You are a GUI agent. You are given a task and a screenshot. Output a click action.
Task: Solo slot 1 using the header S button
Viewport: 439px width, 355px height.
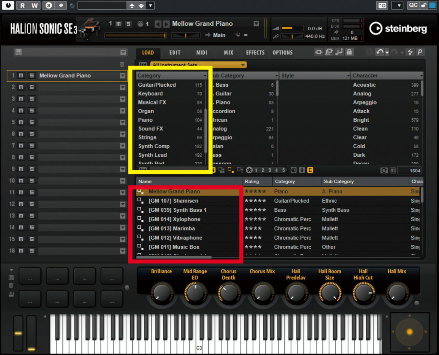[128, 24]
